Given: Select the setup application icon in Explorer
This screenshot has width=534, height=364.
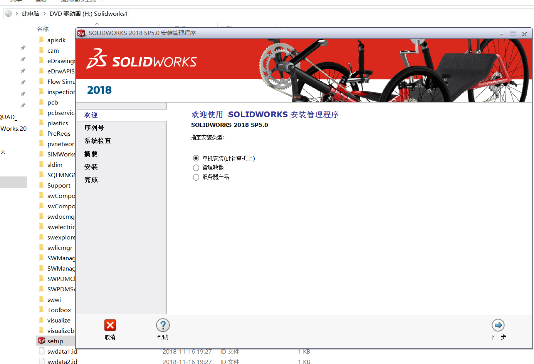Looking at the screenshot, I should [x=42, y=341].
